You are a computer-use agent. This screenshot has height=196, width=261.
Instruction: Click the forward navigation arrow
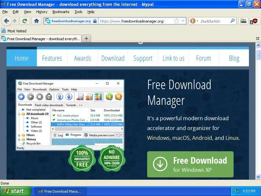pyautogui.click(x=15, y=21)
